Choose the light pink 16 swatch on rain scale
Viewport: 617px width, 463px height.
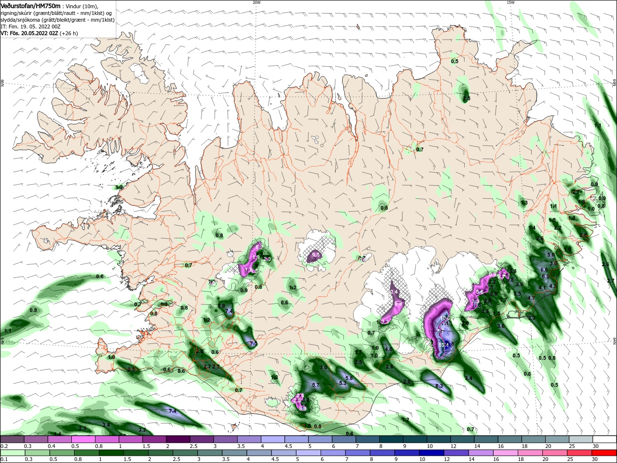click(x=506, y=453)
